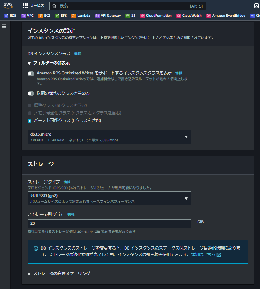
Task: Open the db.t3.micro instance class dropdown
Action: pyautogui.click(x=109, y=137)
